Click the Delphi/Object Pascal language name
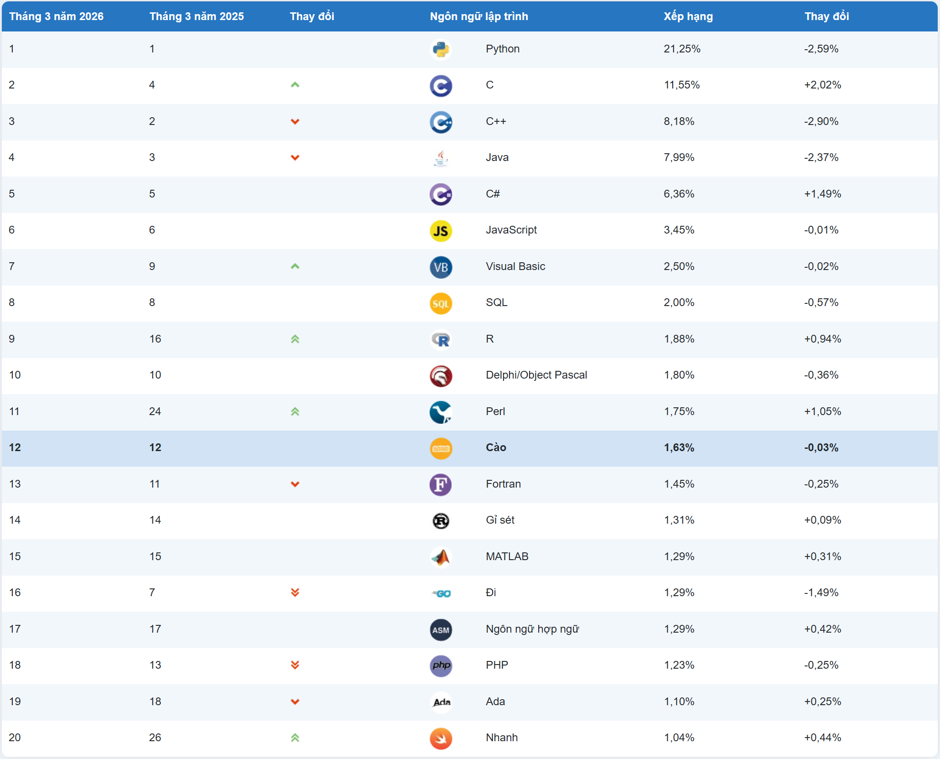940x759 pixels. click(x=536, y=375)
